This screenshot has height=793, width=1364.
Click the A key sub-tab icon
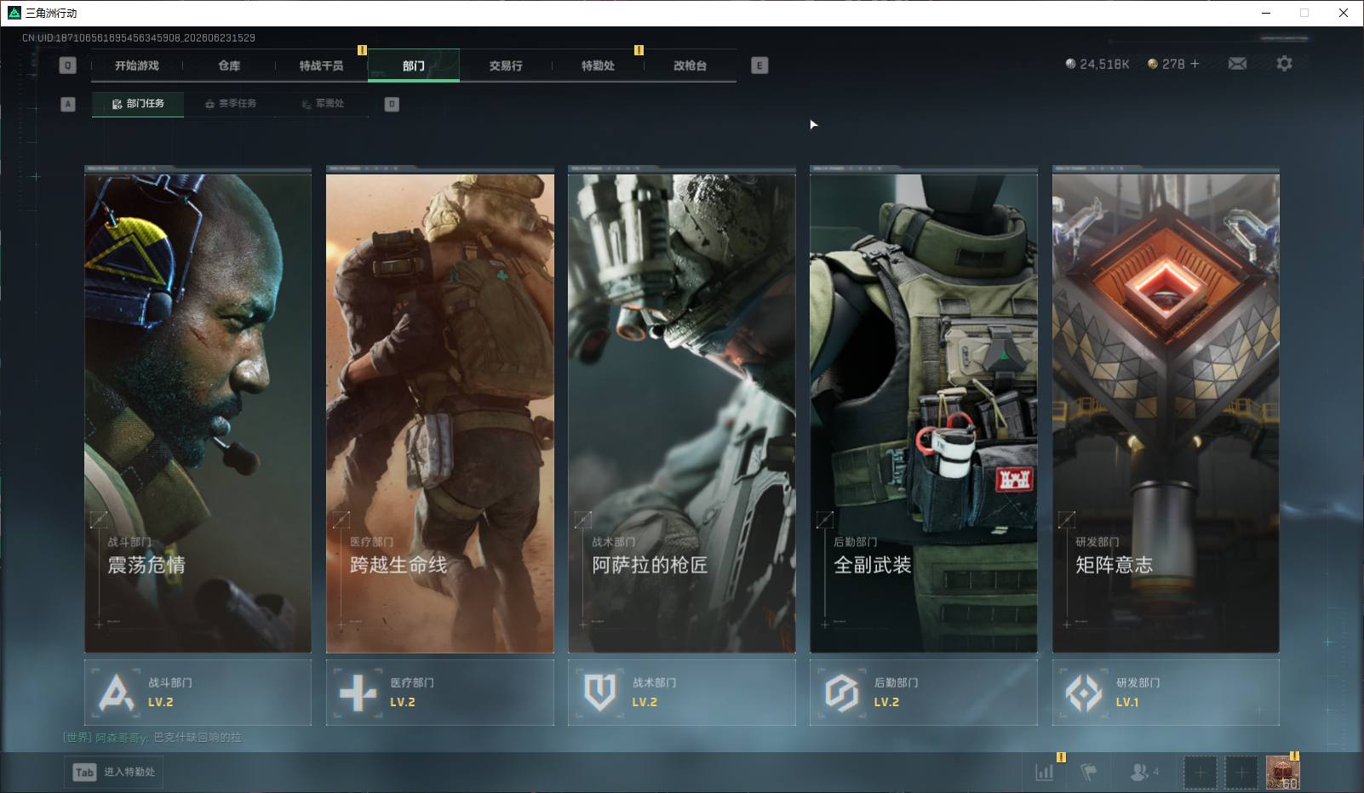68,104
